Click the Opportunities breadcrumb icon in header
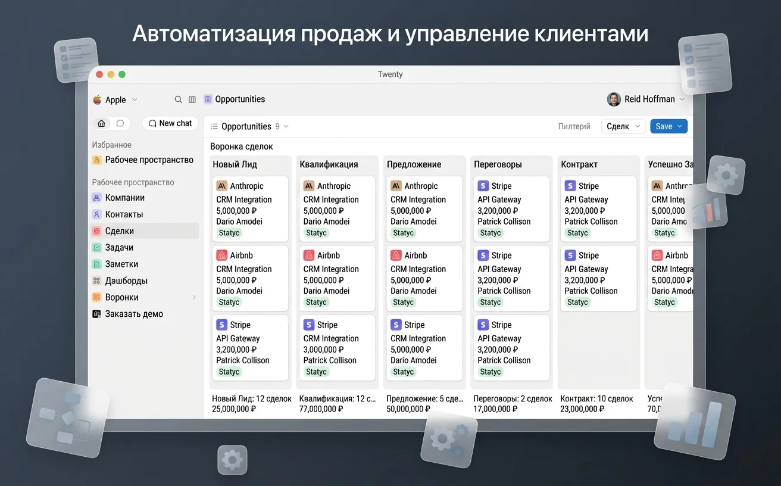The height and width of the screenshot is (486, 781). (208, 99)
